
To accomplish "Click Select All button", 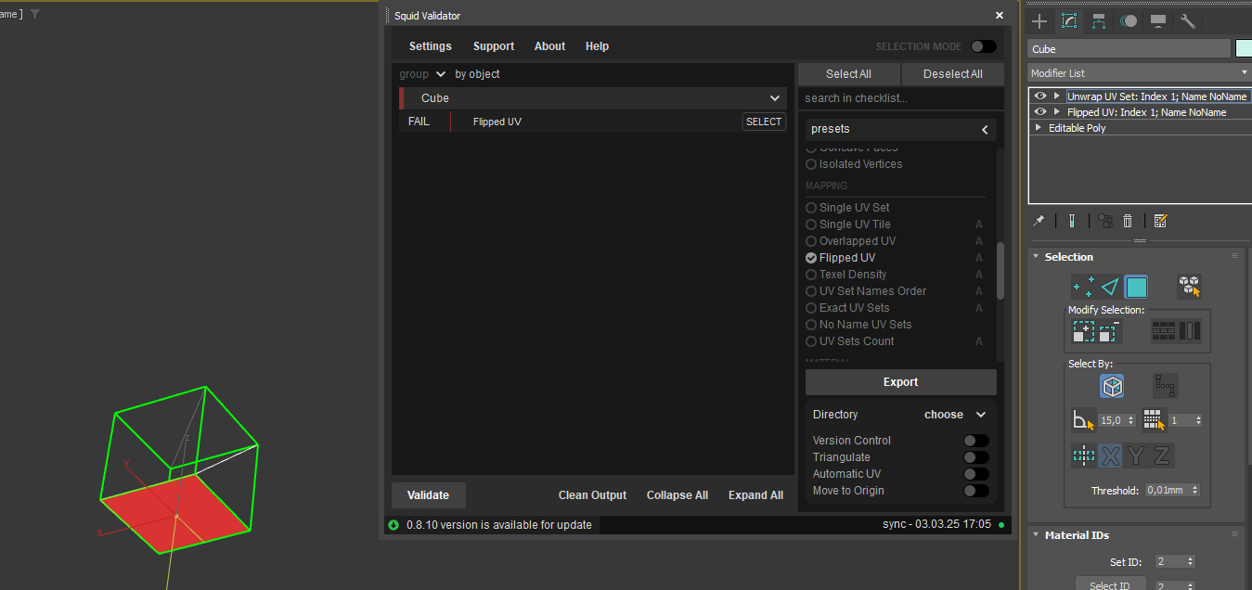I will coord(848,74).
